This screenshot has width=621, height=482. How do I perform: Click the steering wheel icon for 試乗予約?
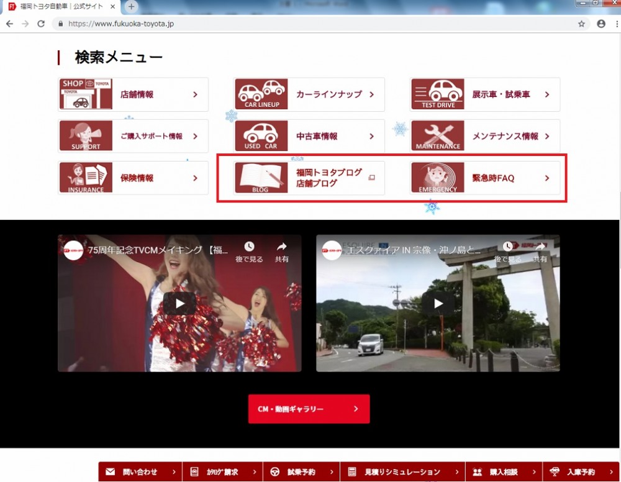(275, 471)
